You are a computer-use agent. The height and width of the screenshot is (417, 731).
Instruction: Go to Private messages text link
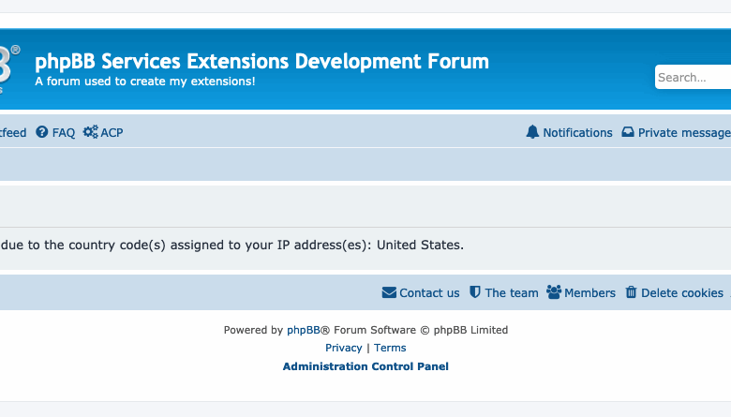(x=684, y=133)
